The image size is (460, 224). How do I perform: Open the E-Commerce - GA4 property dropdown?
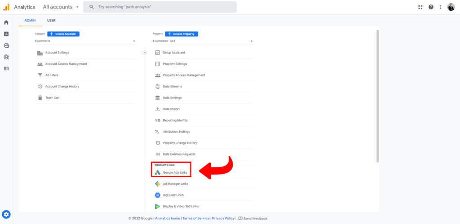pos(203,41)
